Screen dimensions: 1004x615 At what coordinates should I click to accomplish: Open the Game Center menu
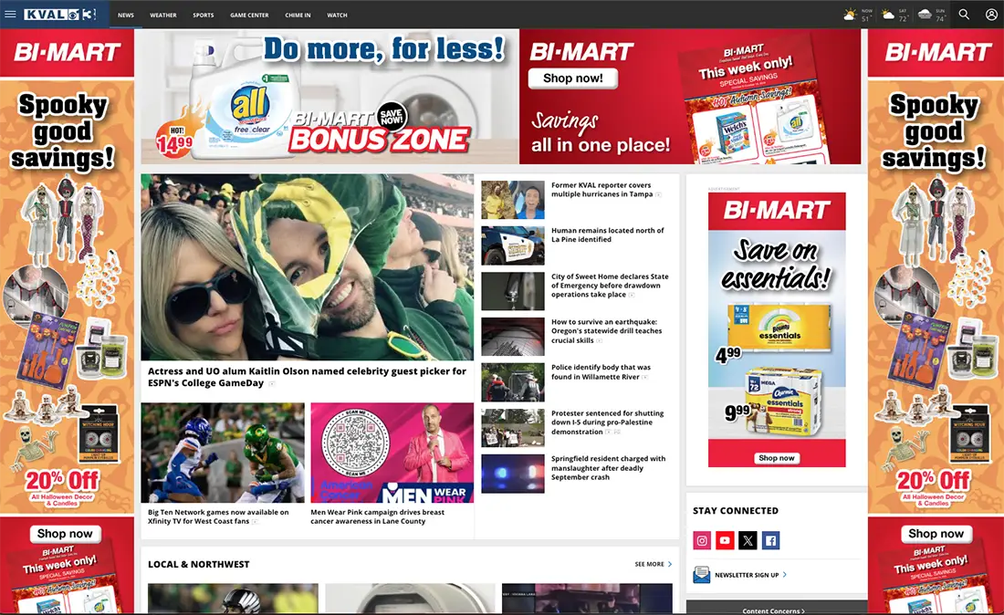tap(249, 15)
